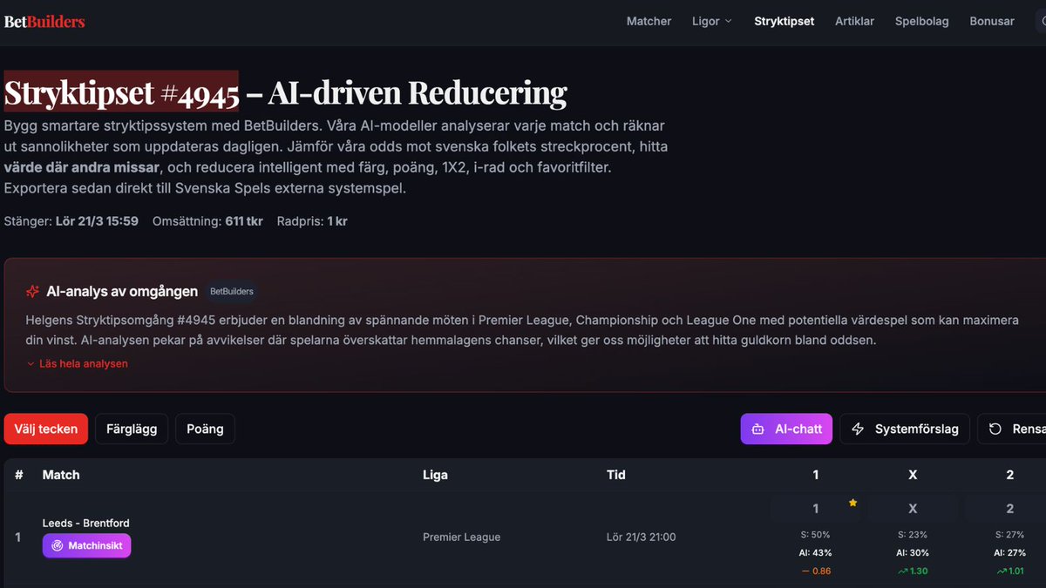The width and height of the screenshot is (1046, 588).
Task: Switch to the Artiklar section
Action: click(854, 21)
